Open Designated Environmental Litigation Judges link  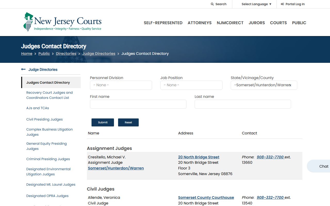[x=48, y=171]
